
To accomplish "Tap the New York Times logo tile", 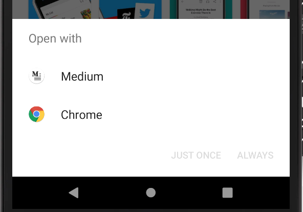I will [x=126, y=14].
